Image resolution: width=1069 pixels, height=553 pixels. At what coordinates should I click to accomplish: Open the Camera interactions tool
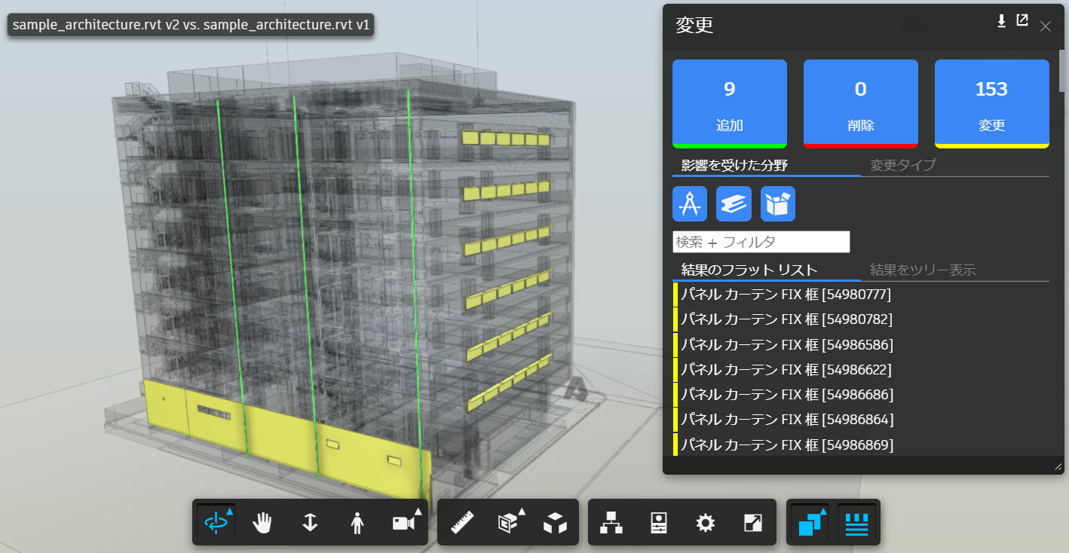404,522
